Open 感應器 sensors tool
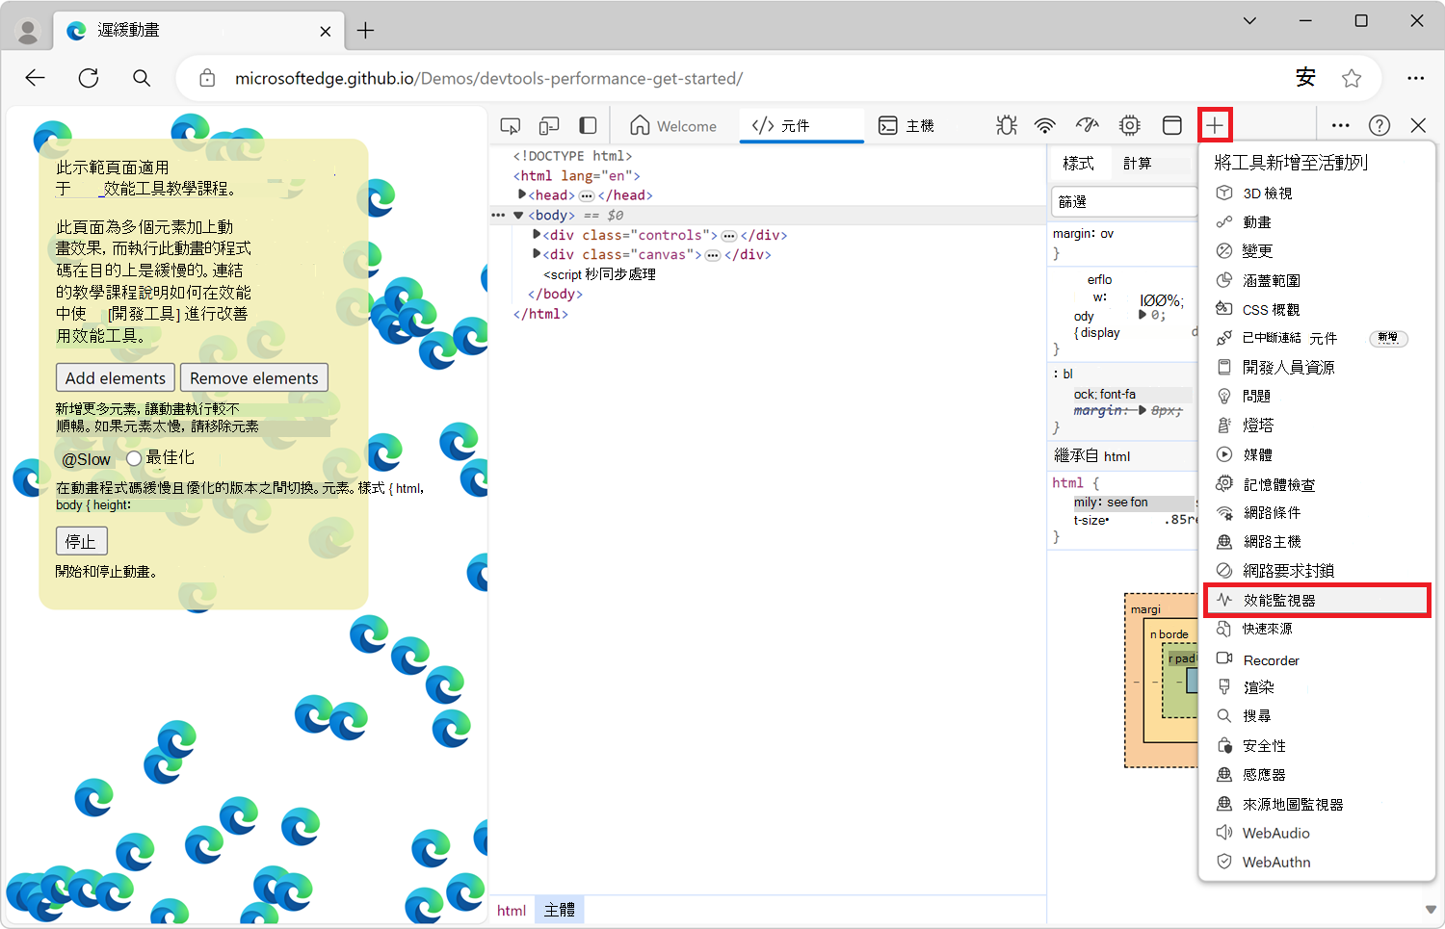Viewport: 1445px width, 929px height. [1317, 775]
